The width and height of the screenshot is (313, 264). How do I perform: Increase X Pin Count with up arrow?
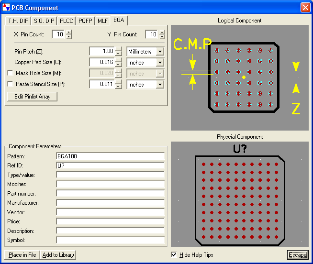[x=69, y=32]
